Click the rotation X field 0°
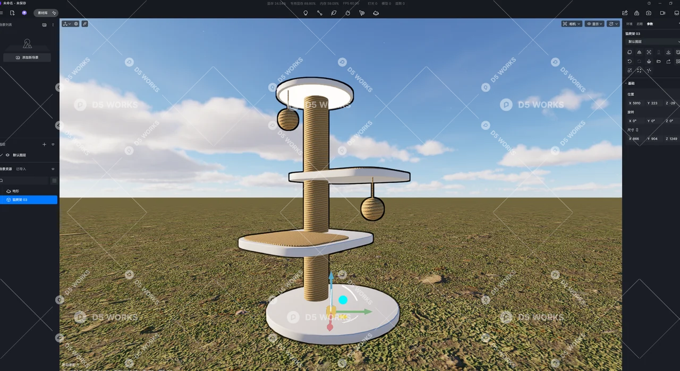 [x=635, y=121]
